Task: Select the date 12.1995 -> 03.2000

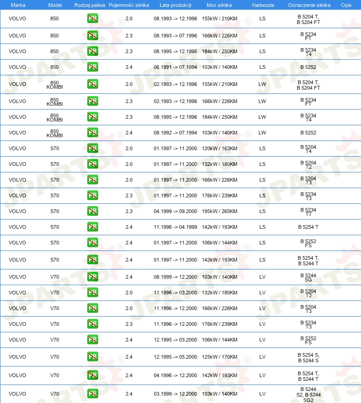Action: coord(175,340)
